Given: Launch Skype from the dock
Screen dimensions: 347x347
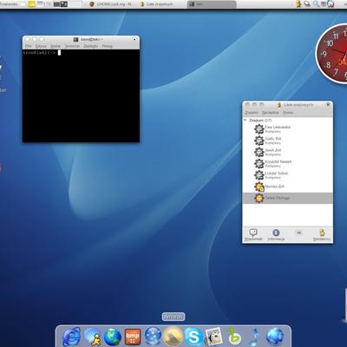Looking at the screenshot, I should (x=193, y=337).
